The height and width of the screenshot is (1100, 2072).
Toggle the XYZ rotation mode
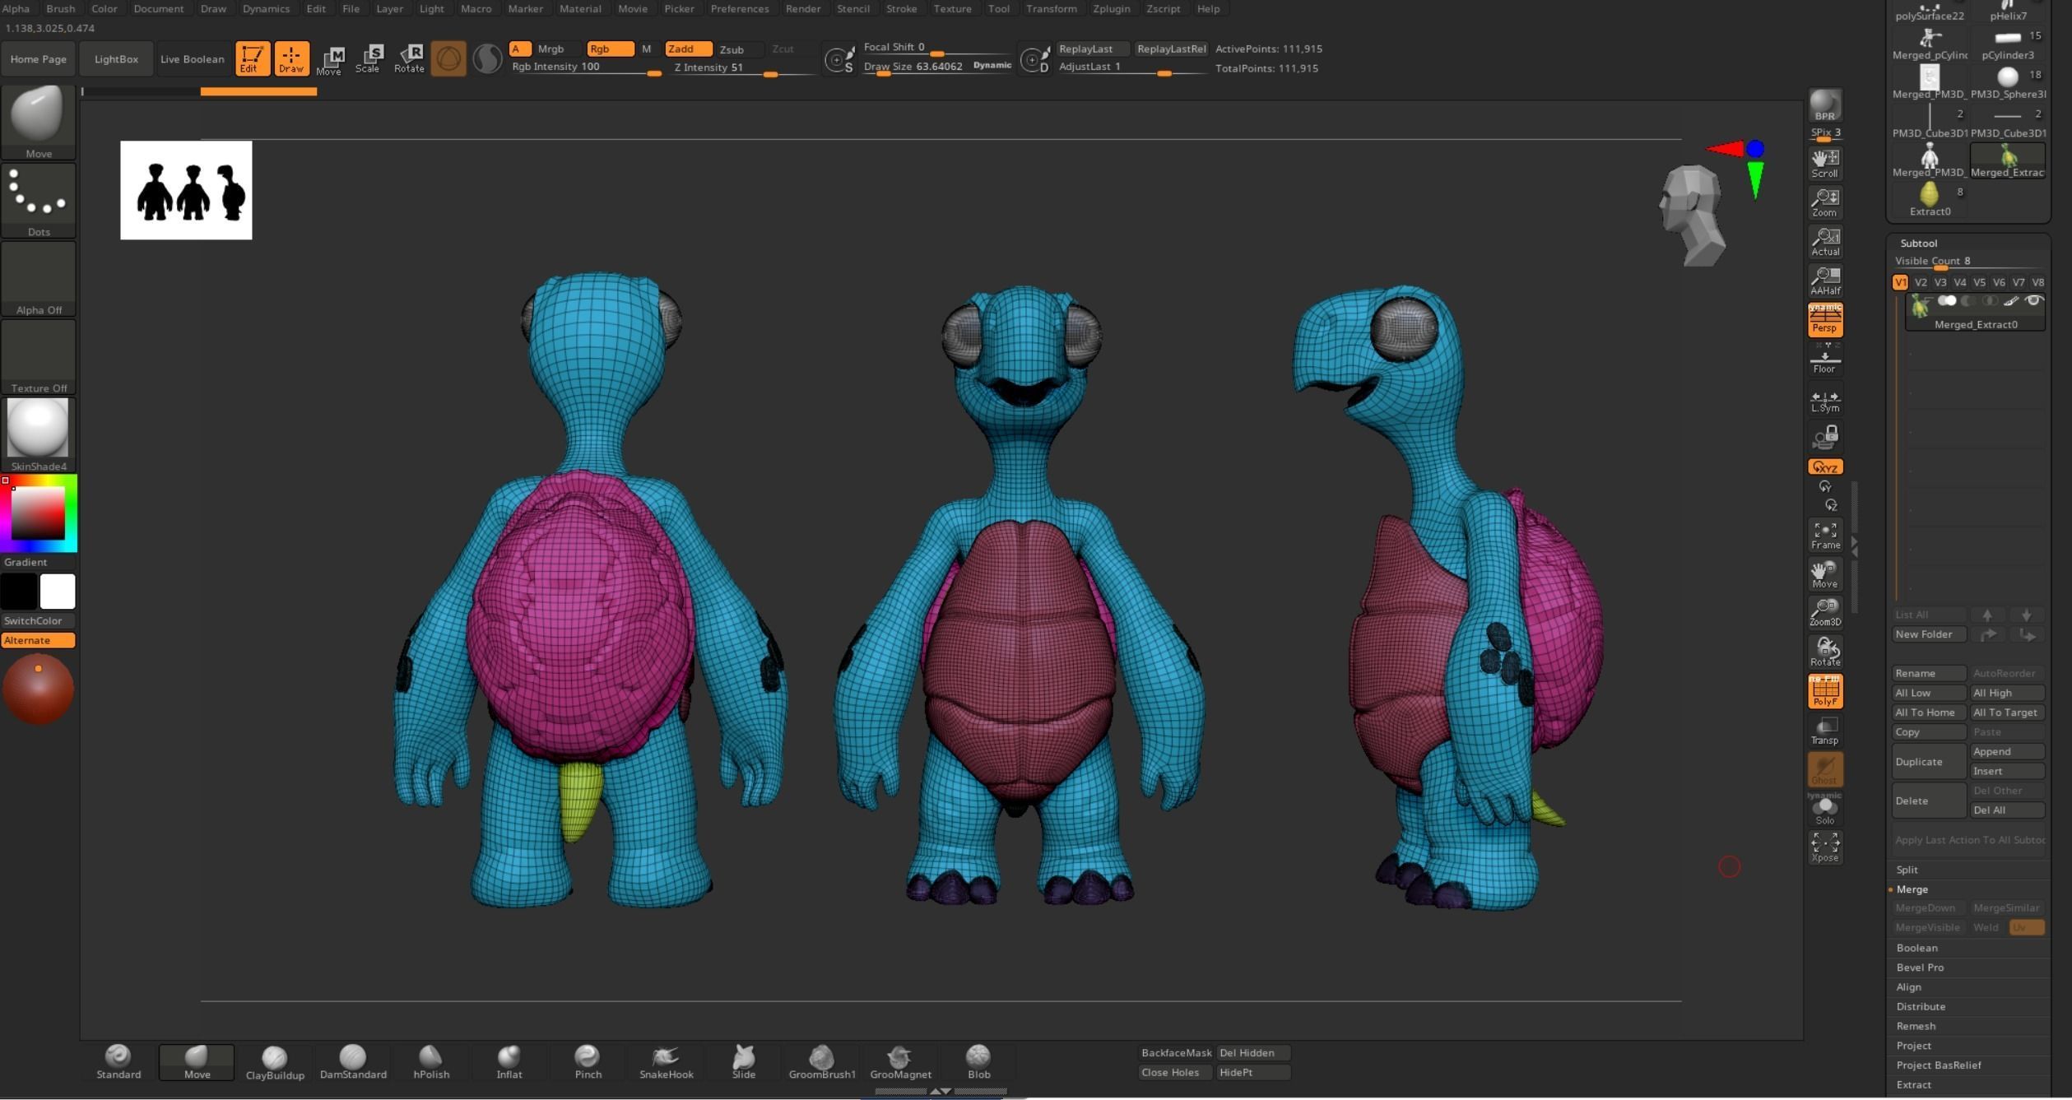(1824, 466)
